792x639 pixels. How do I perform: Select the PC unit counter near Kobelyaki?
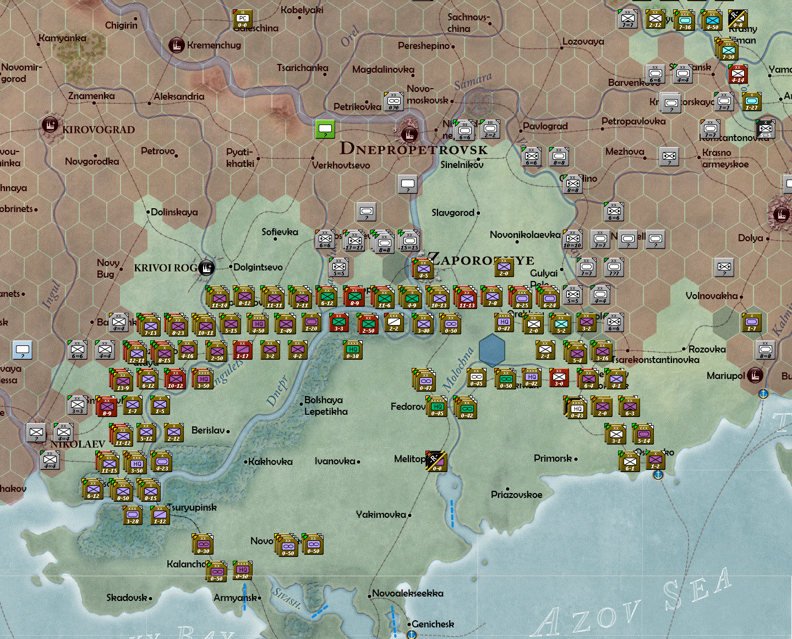242,19
